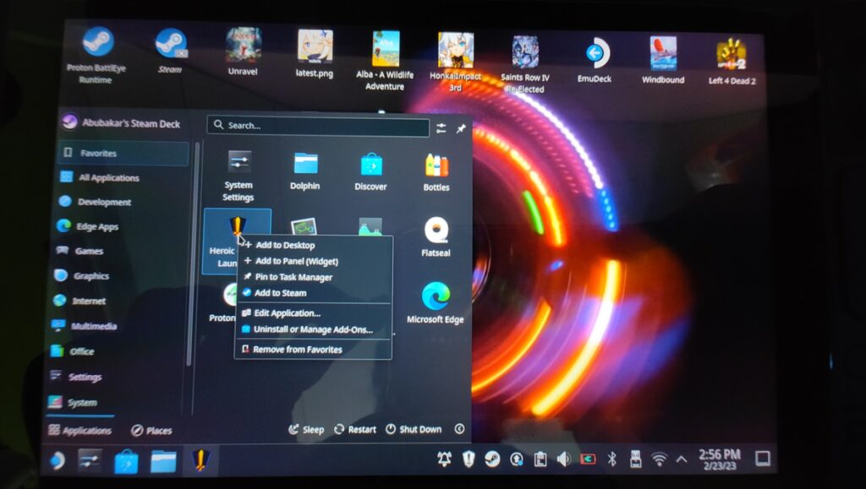
Task: Toggle pin to keep launcher open
Action: [x=461, y=128]
